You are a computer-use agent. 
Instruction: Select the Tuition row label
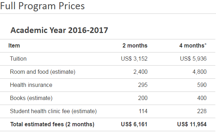pyautogui.click(x=18, y=59)
